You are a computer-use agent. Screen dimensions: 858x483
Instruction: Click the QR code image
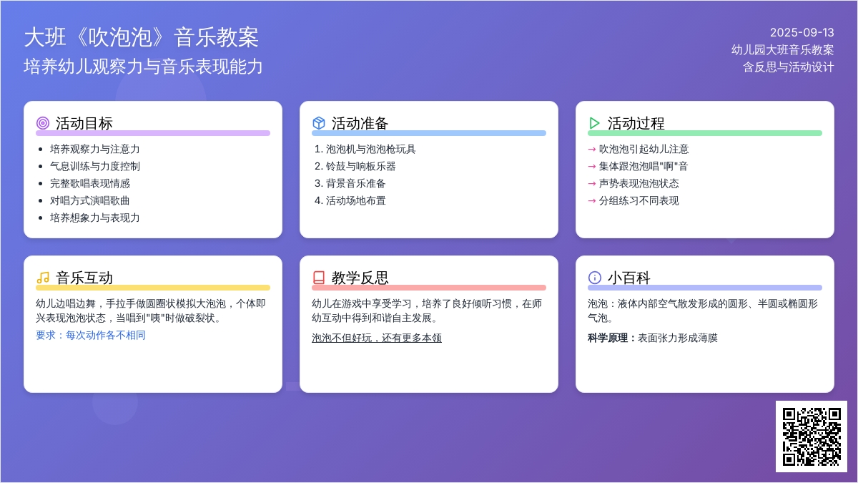tap(811, 436)
